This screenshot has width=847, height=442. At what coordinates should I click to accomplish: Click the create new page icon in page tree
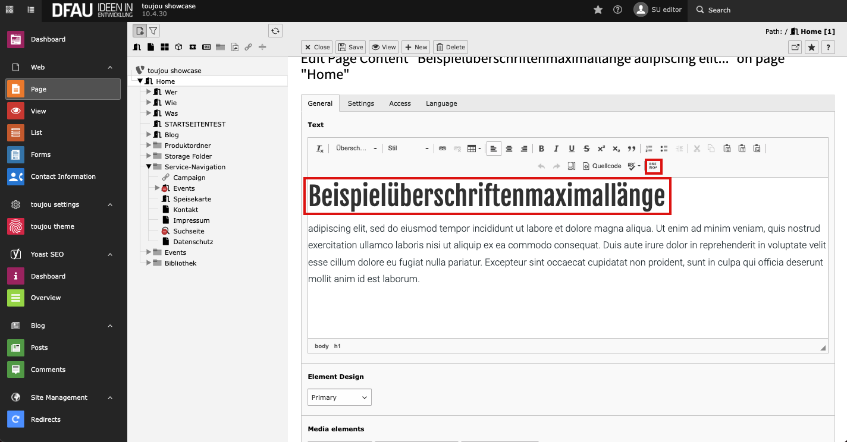click(139, 31)
